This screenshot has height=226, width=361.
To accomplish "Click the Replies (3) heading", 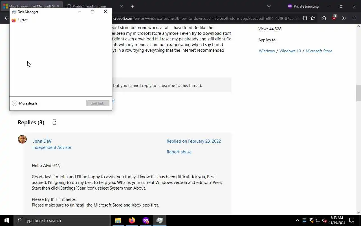I will (31, 122).
